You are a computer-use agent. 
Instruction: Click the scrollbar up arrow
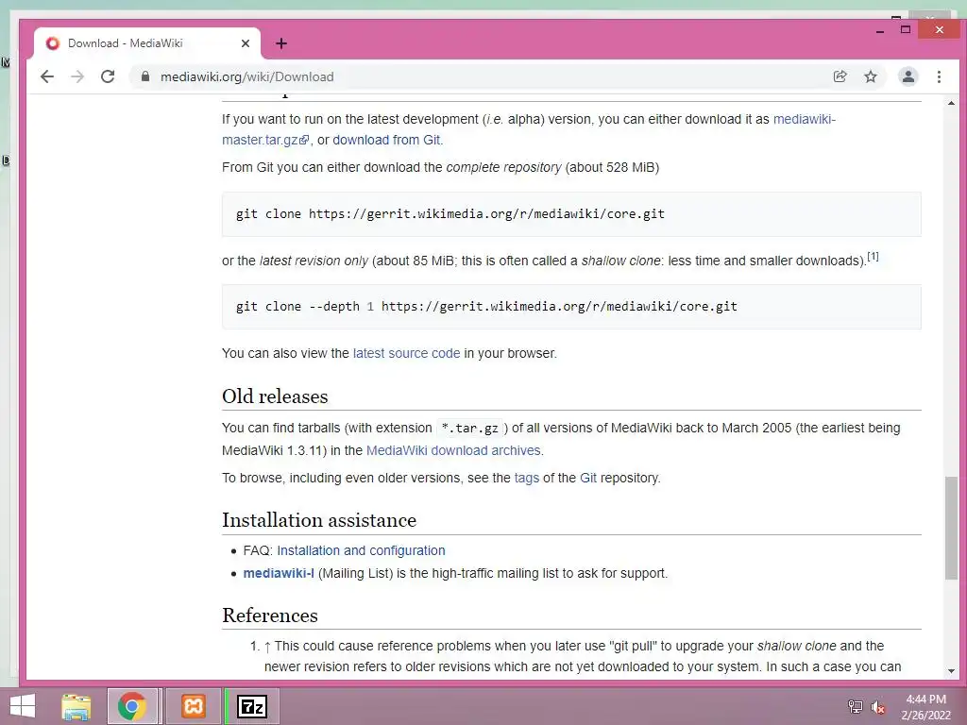coord(951,103)
